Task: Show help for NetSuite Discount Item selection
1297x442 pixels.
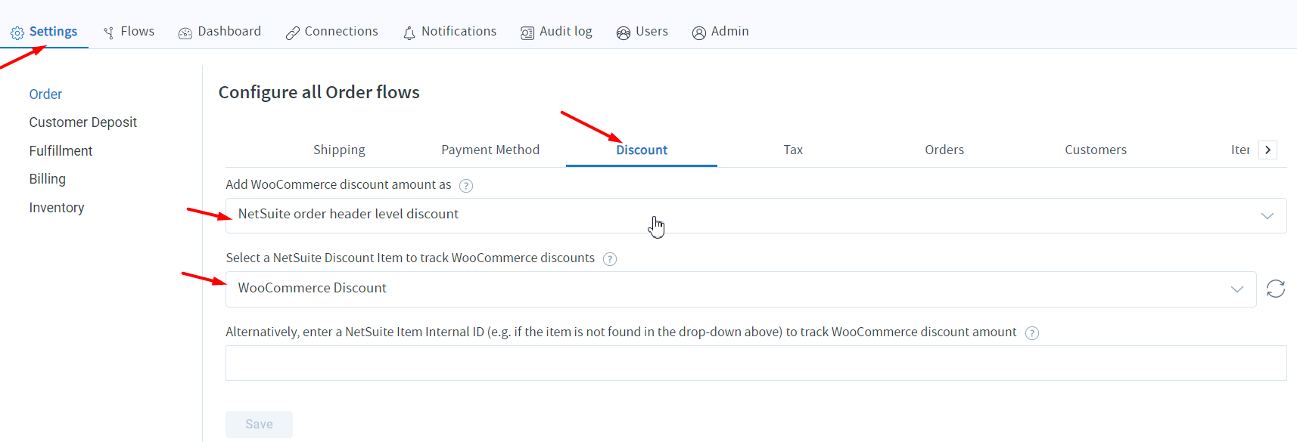Action: pos(610,259)
